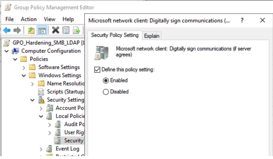Switch to the Security Policy Setting tab
273x159 pixels.
click(x=115, y=35)
